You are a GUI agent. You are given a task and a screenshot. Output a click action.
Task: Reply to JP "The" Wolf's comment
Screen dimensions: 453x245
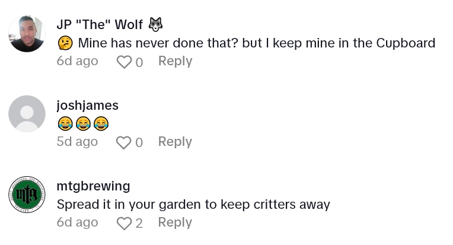pyautogui.click(x=175, y=61)
